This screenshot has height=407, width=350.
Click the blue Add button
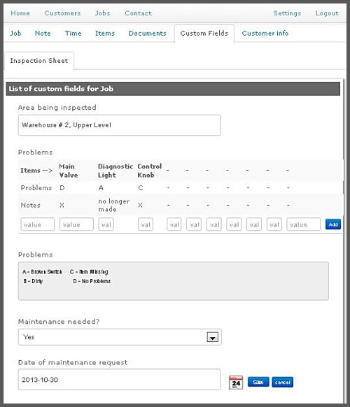pos(333,224)
